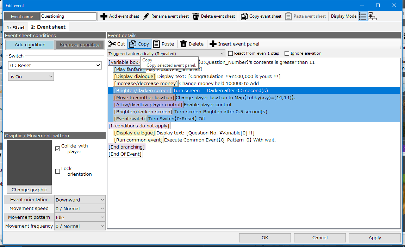Select Display dialogue Question No. row
The height and width of the screenshot is (247, 405).
click(x=254, y=133)
